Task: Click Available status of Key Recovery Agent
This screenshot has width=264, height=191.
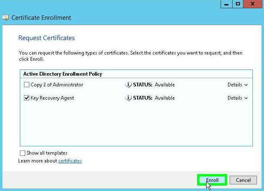Action: (165, 98)
